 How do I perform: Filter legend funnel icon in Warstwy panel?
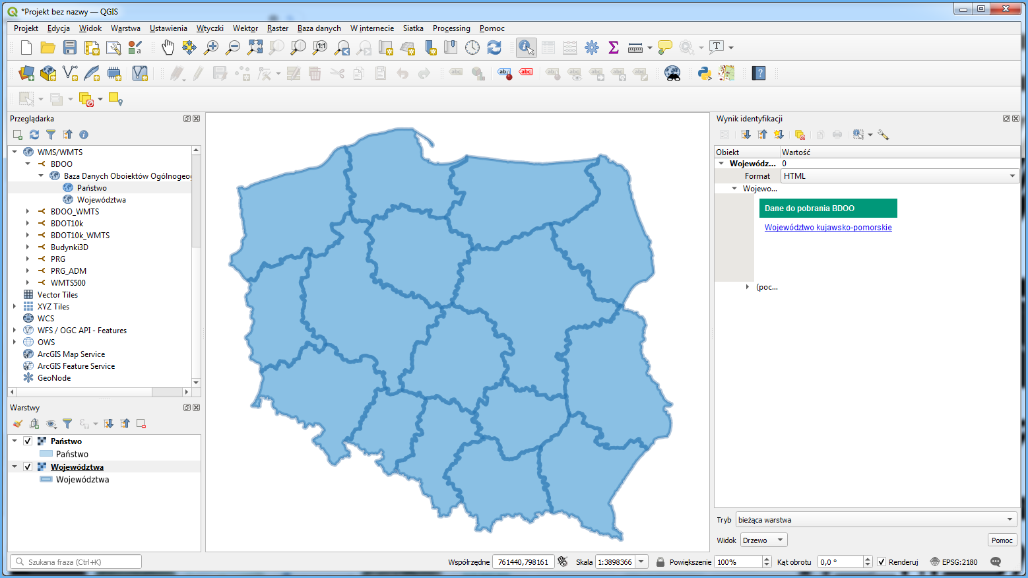click(67, 424)
